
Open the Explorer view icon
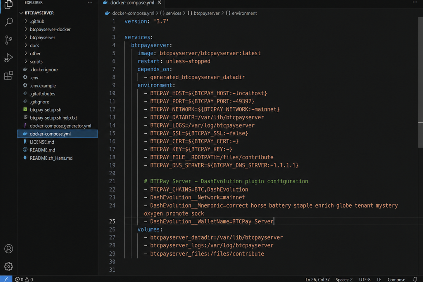(9, 5)
